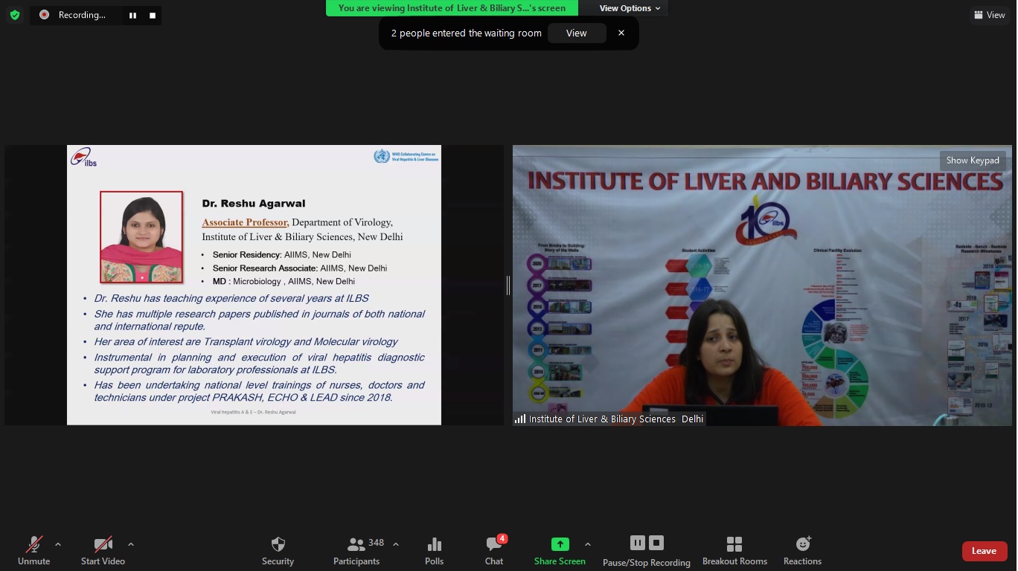
Task: Open the View layout menu top right
Action: coord(989,15)
